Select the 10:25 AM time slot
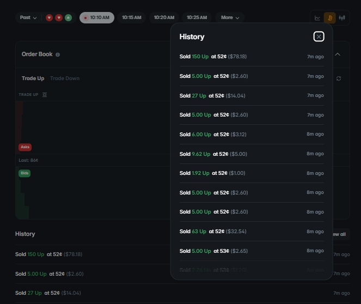Screen dimensions: 361x304 click(x=197, y=18)
